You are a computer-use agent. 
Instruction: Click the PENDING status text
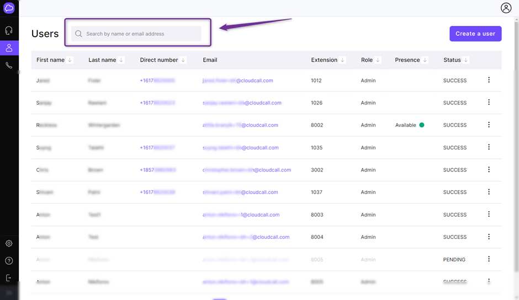coord(454,260)
